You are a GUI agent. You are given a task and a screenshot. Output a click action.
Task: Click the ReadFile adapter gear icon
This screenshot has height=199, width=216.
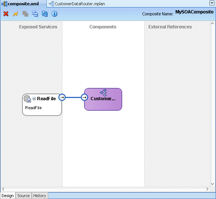tap(27, 99)
